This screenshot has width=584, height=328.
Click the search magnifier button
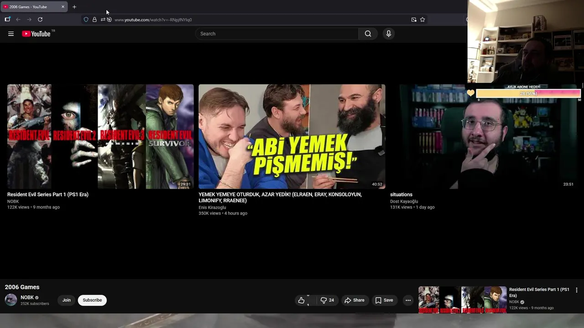[368, 34]
